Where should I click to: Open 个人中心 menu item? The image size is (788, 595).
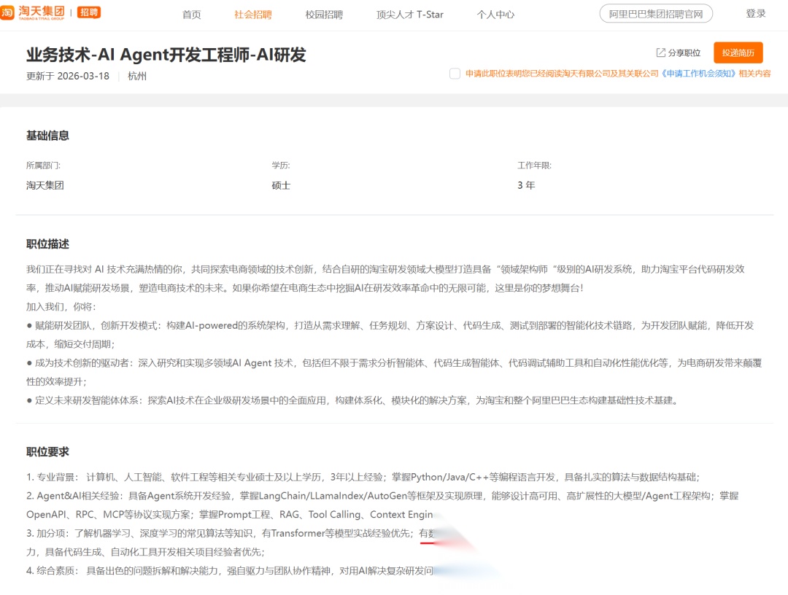[495, 15]
